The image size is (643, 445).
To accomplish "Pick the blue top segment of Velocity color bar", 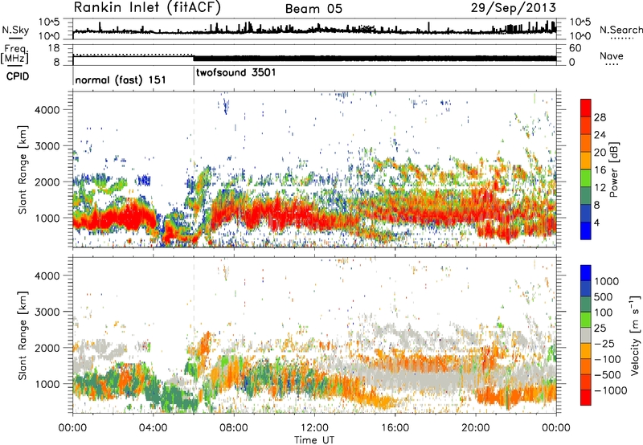I will [x=586, y=273].
